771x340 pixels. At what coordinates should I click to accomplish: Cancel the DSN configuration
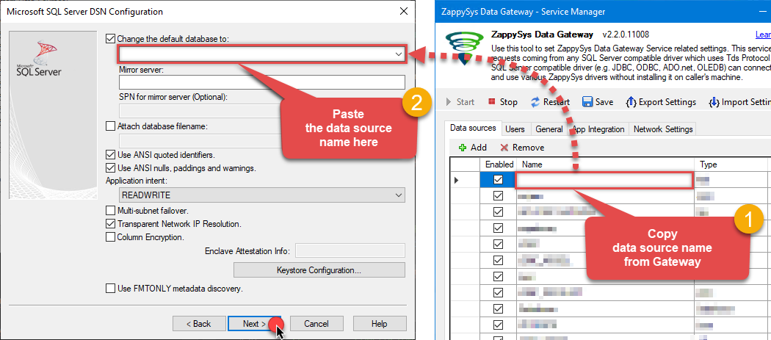coord(316,324)
